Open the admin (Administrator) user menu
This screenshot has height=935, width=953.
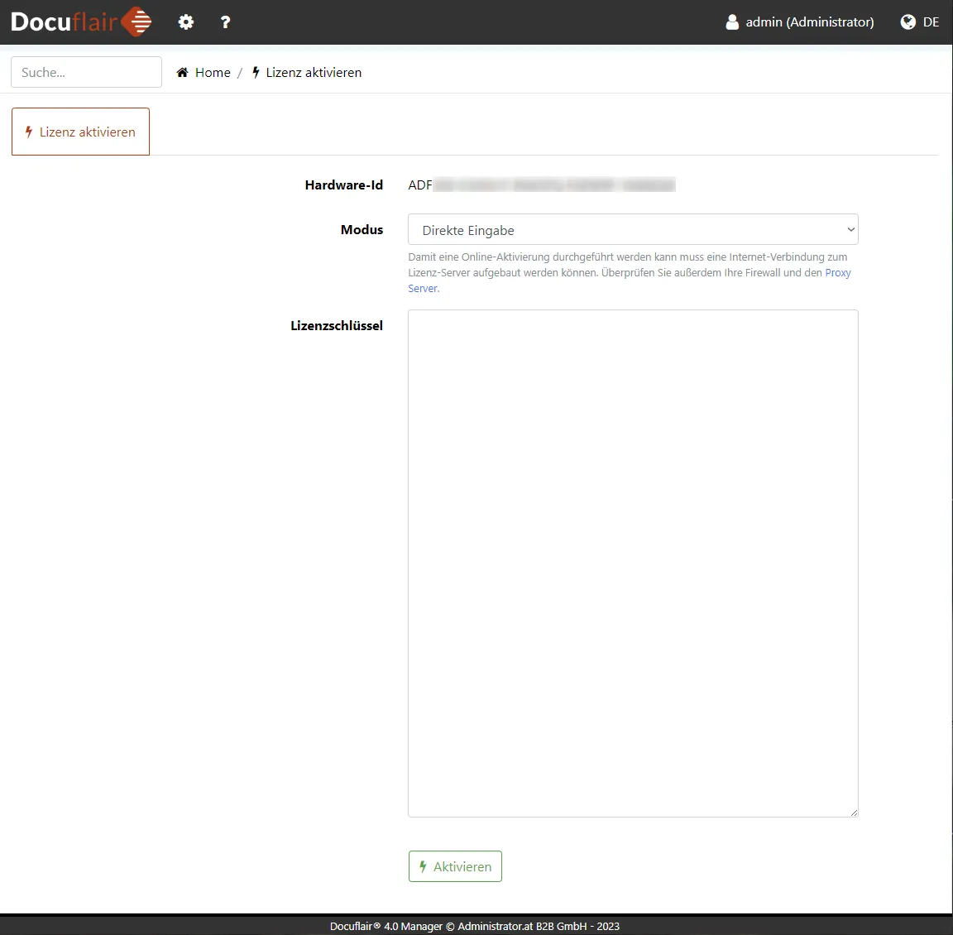809,22
